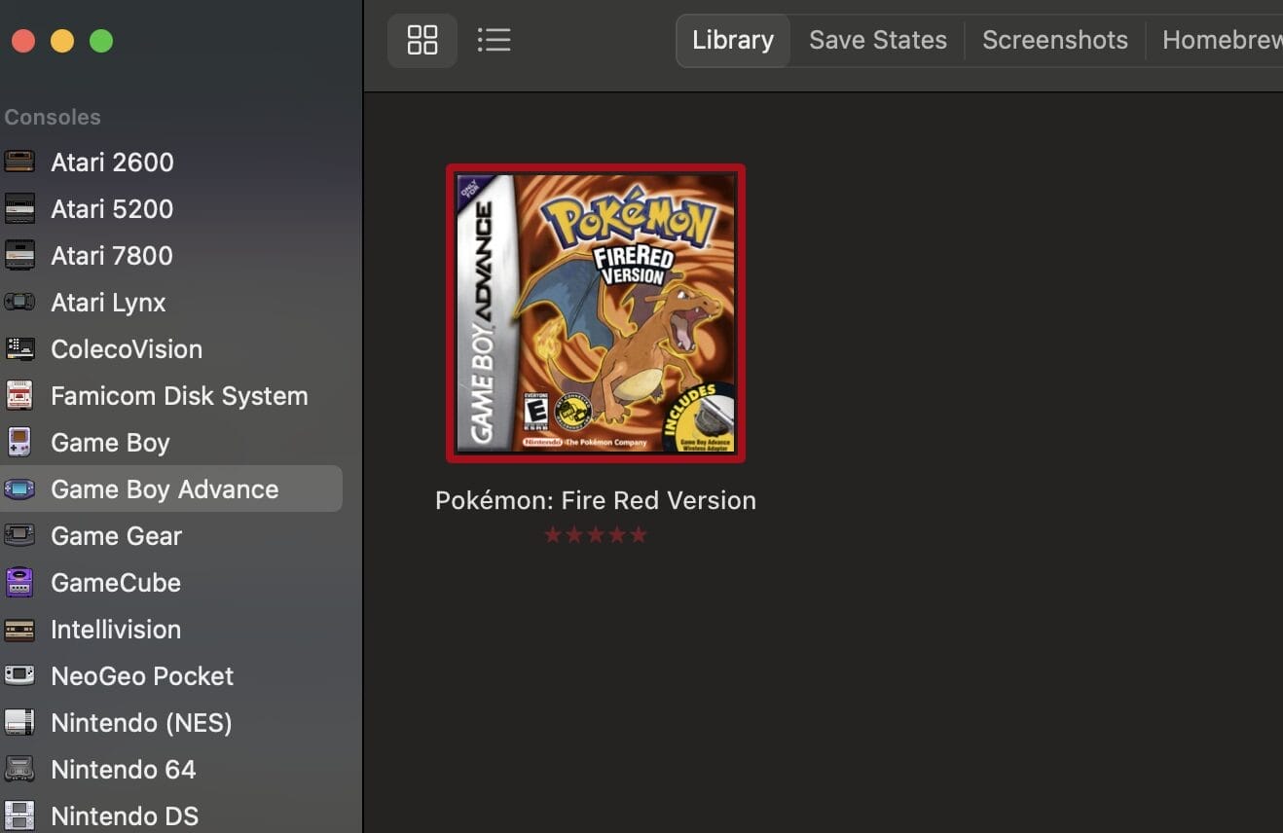Click the Atari 2600 console icon
Viewport: 1283px width, 833px height.
(20, 162)
